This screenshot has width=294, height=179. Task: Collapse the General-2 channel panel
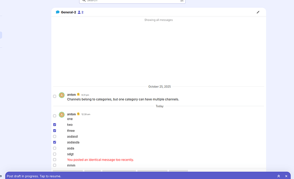pos(258,12)
